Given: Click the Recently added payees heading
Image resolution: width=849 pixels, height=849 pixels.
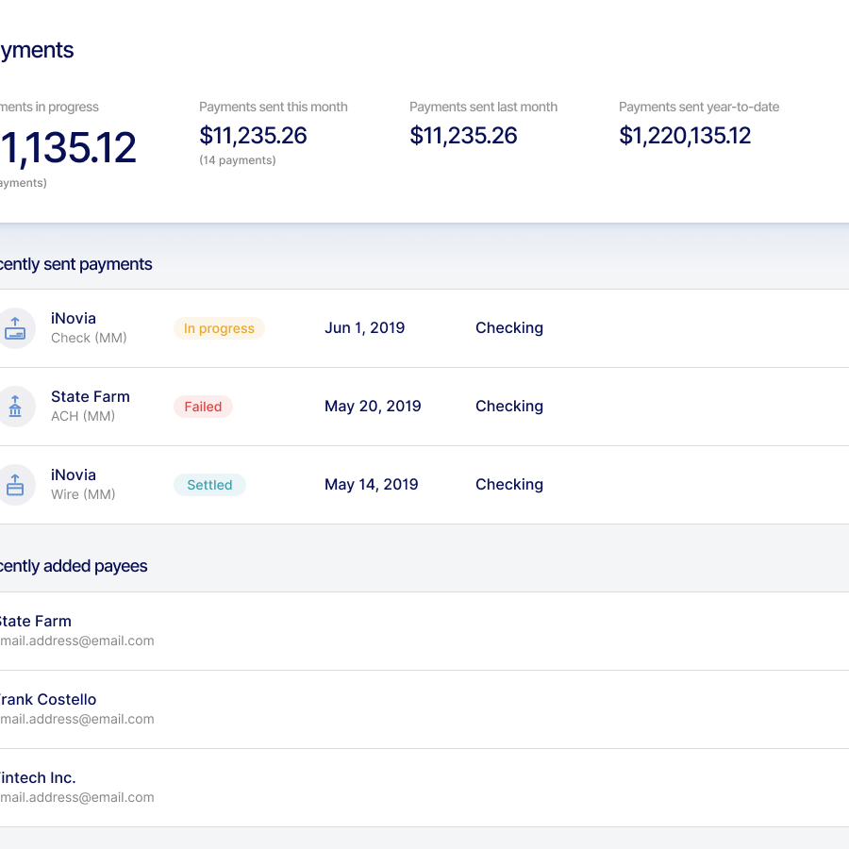Looking at the screenshot, I should [73, 566].
